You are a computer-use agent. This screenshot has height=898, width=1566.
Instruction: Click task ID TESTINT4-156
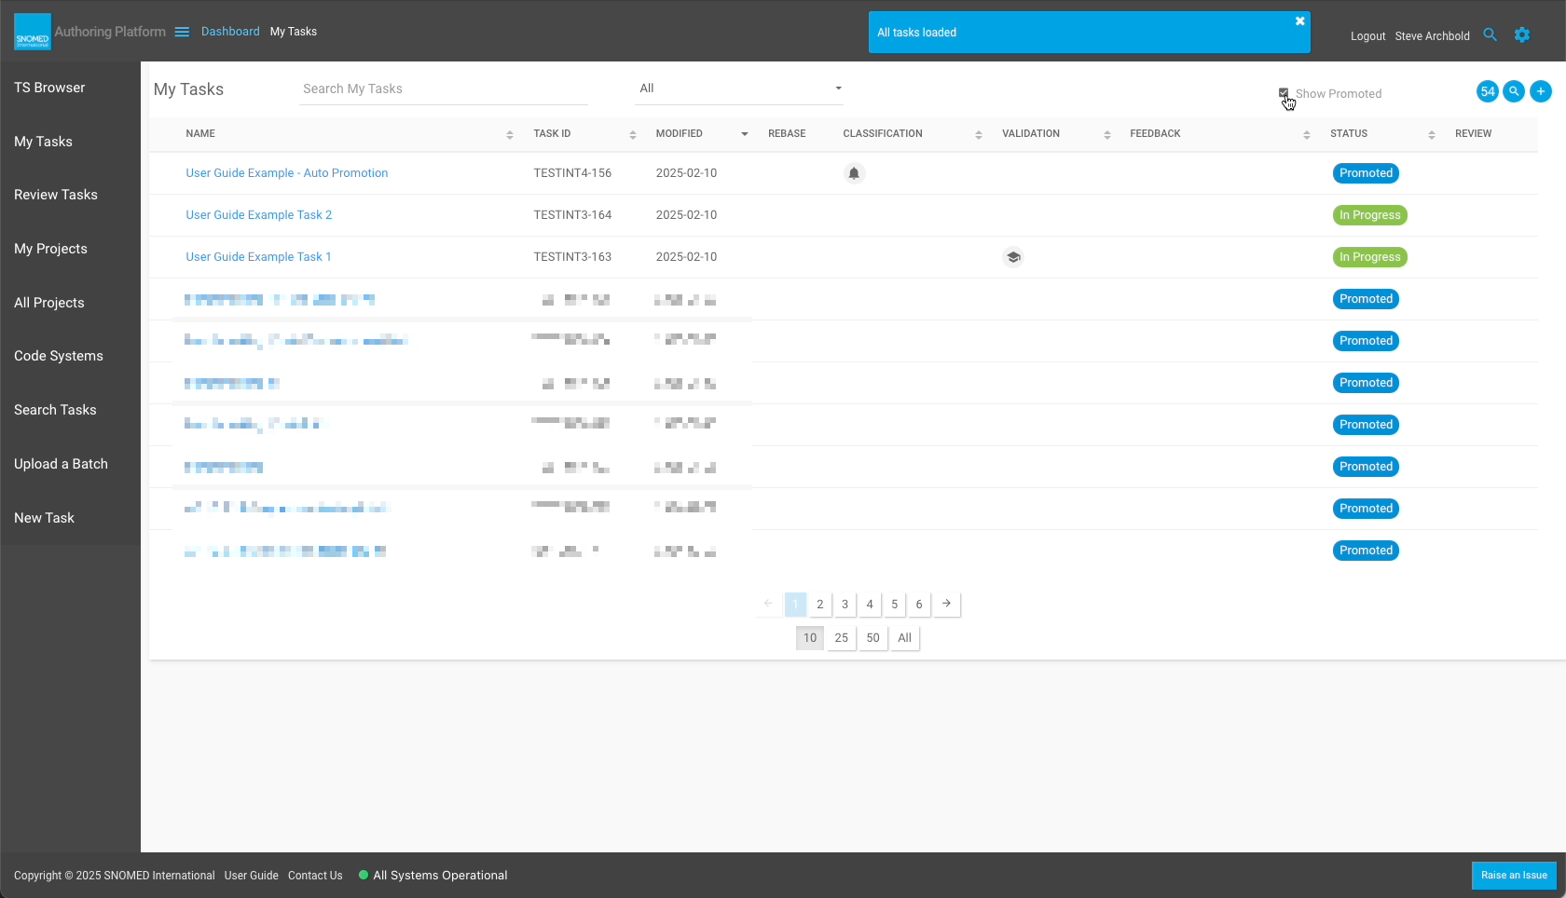coord(572,173)
